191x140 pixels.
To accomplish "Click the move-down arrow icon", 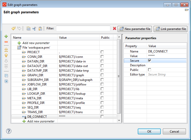I will click(6, 61).
